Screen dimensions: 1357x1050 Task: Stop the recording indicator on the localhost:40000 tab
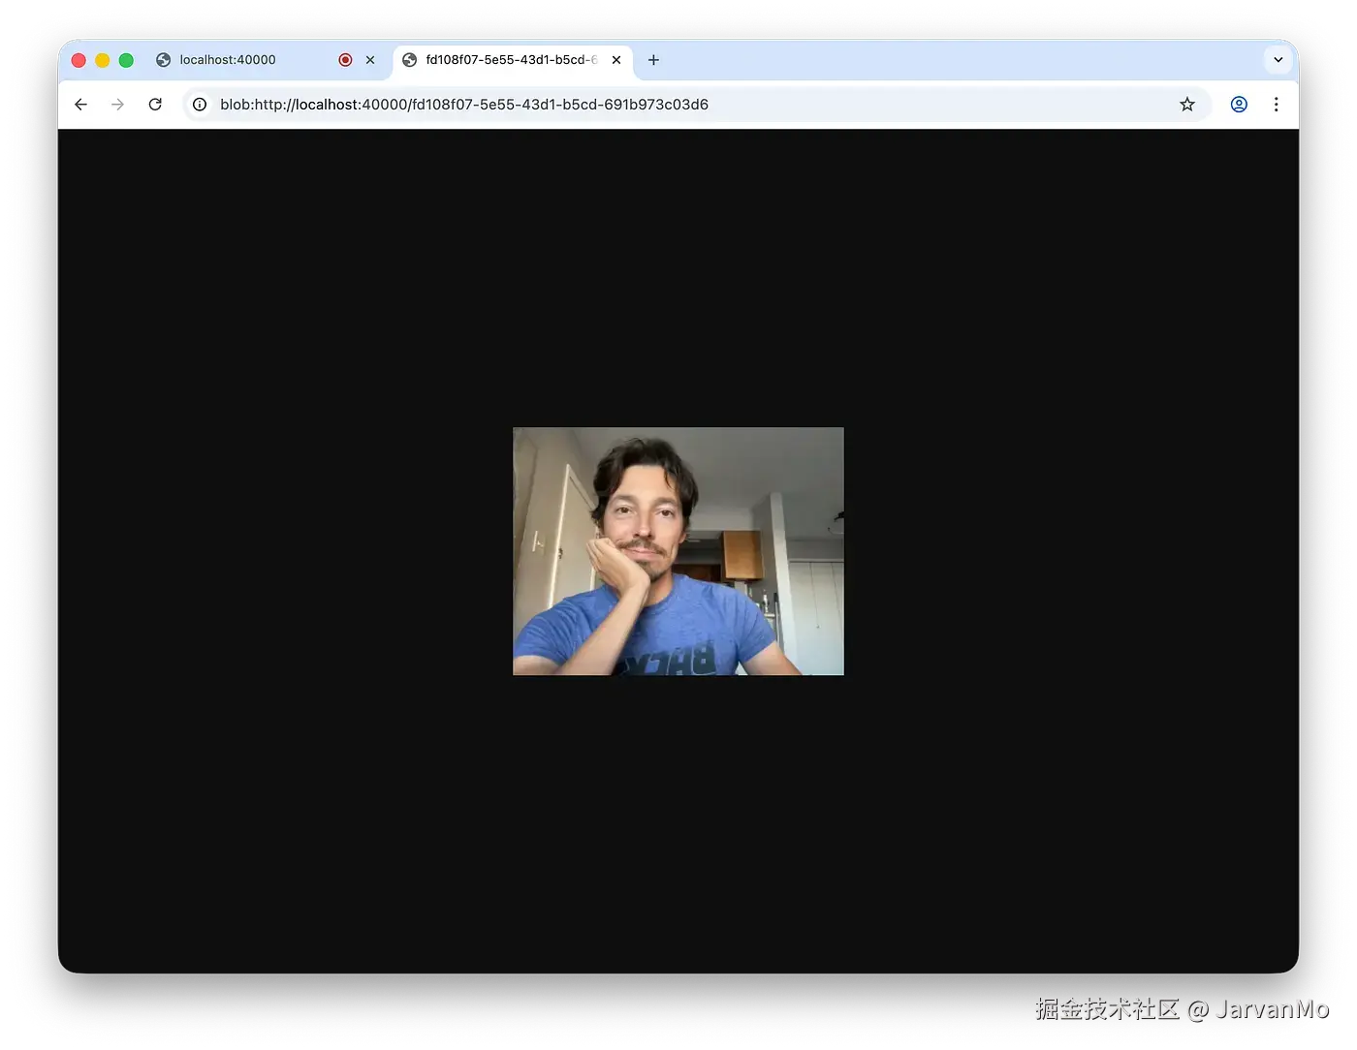pos(345,59)
